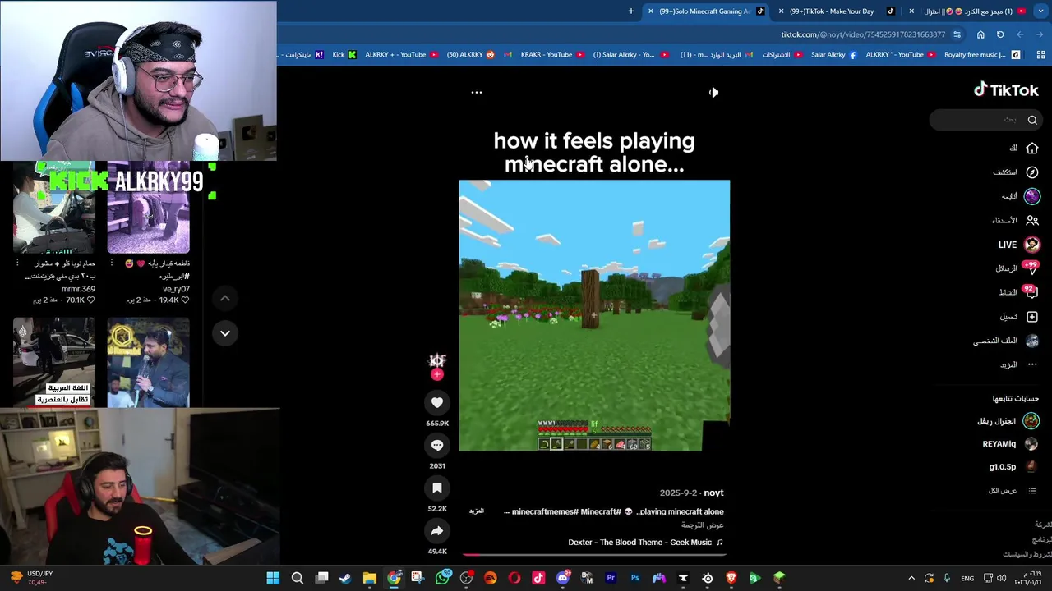Image resolution: width=1052 pixels, height=591 pixels.
Task: Open the Kick bookmark
Action: [x=344, y=55]
